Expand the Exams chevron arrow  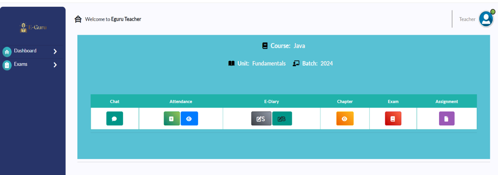(55, 65)
